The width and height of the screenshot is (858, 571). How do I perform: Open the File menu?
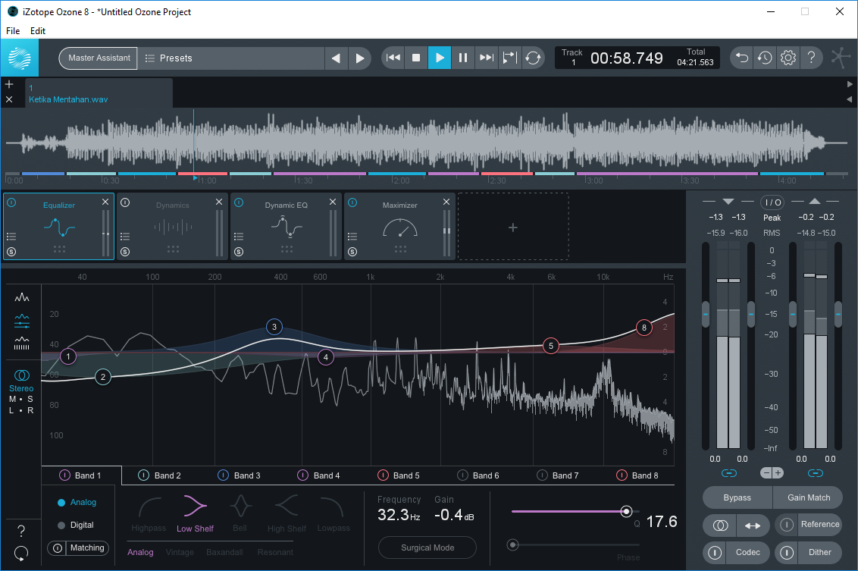click(x=13, y=31)
